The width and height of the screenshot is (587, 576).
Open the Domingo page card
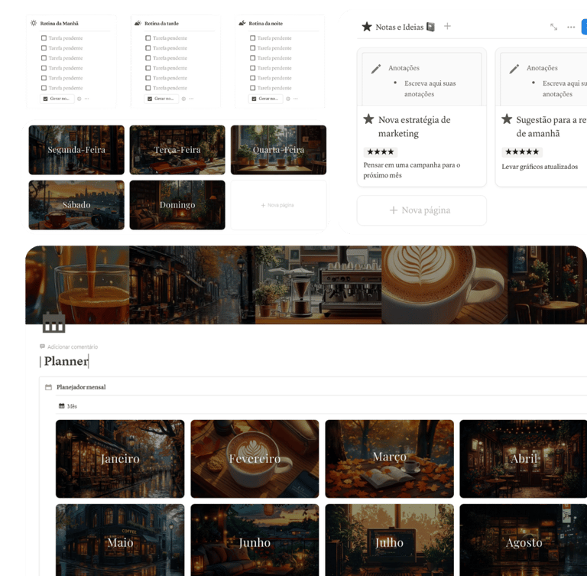pos(177,205)
